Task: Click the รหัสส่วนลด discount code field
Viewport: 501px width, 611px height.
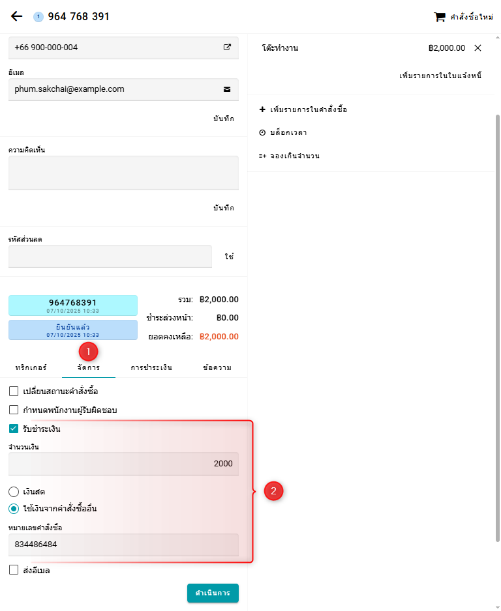Action: point(110,257)
